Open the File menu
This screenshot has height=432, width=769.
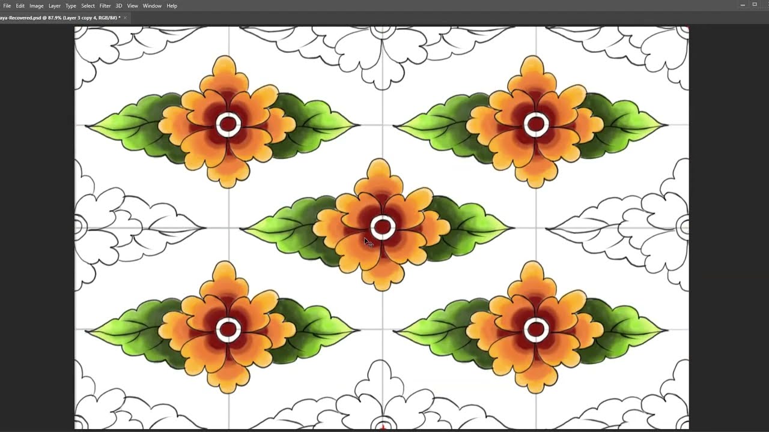[x=7, y=5]
